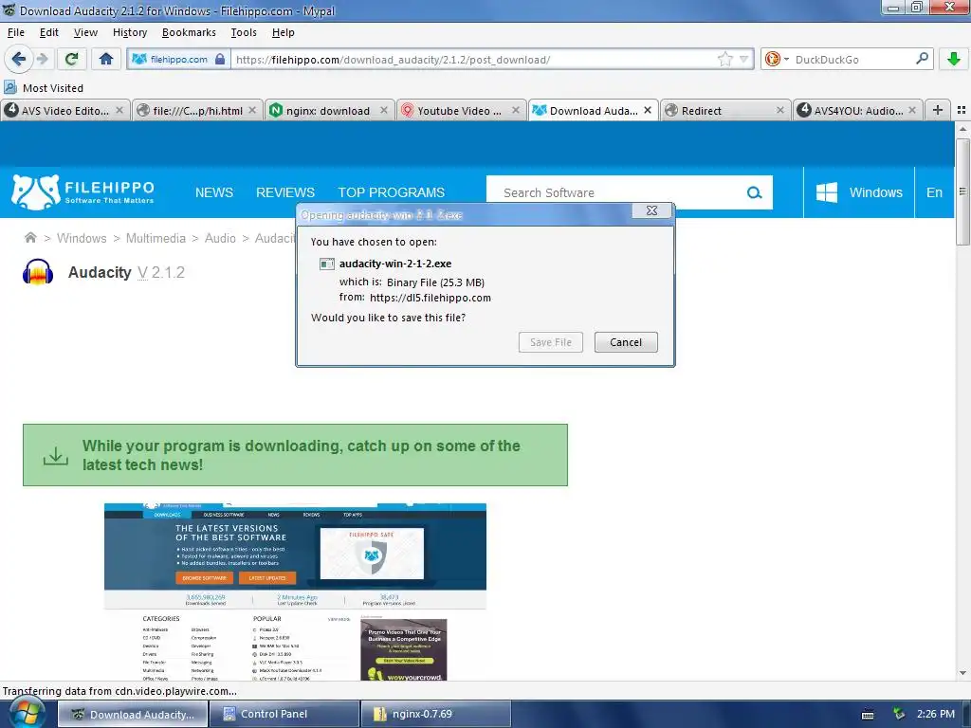This screenshot has height=728, width=971.
Task: Click the page vertical scrollbar thumb
Action: (962, 191)
